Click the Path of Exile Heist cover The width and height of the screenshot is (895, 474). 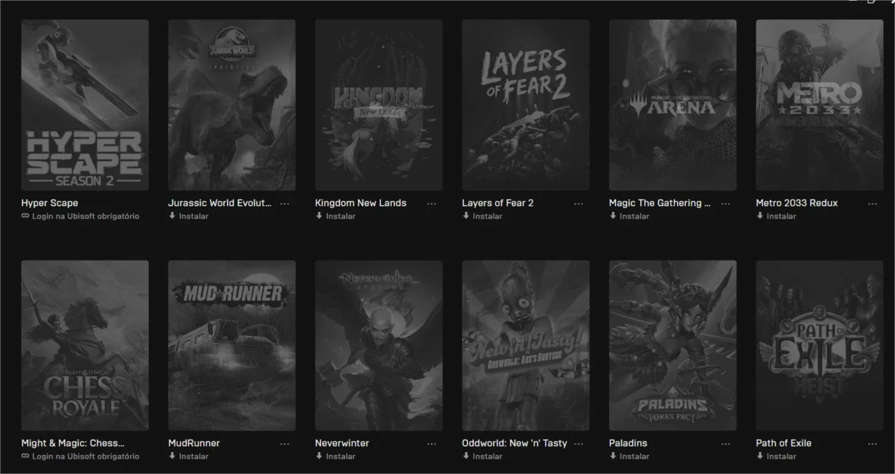click(x=820, y=346)
